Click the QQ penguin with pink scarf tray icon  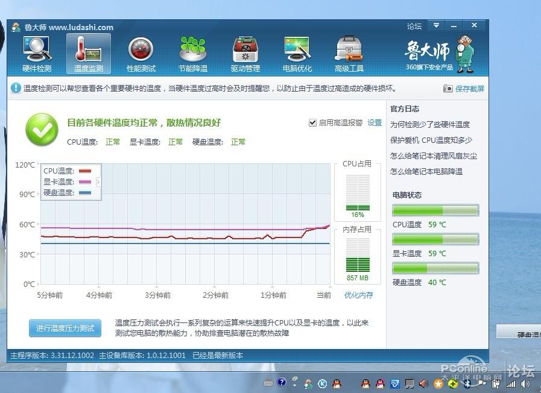point(380,384)
